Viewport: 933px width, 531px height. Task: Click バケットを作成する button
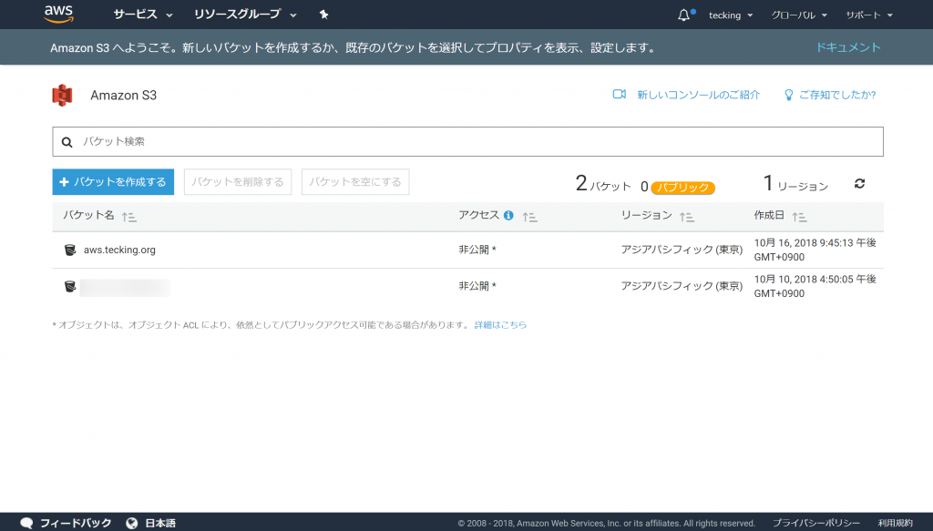pyautogui.click(x=113, y=182)
